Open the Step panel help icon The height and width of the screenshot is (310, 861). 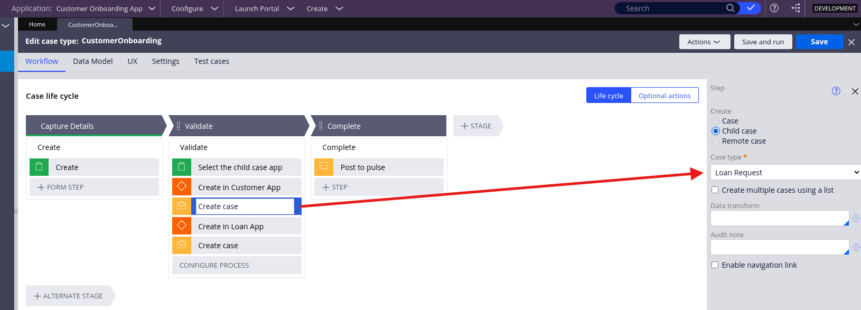pos(836,91)
